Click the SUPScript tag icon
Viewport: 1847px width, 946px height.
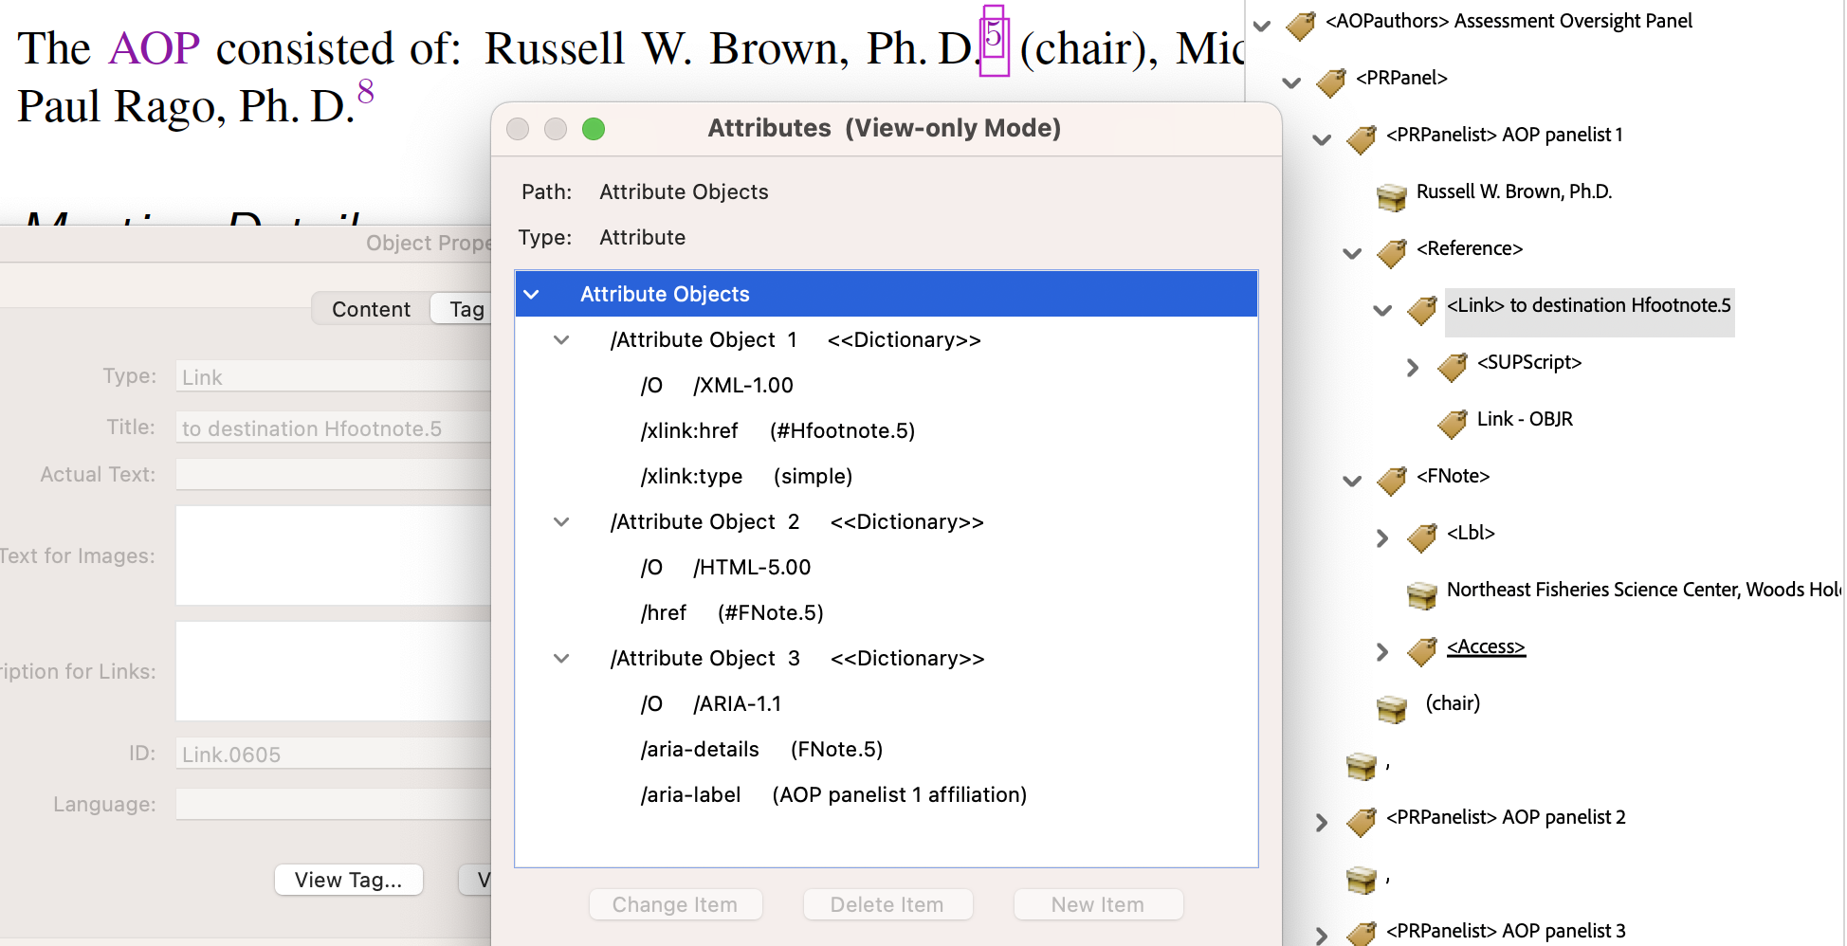1452,366
